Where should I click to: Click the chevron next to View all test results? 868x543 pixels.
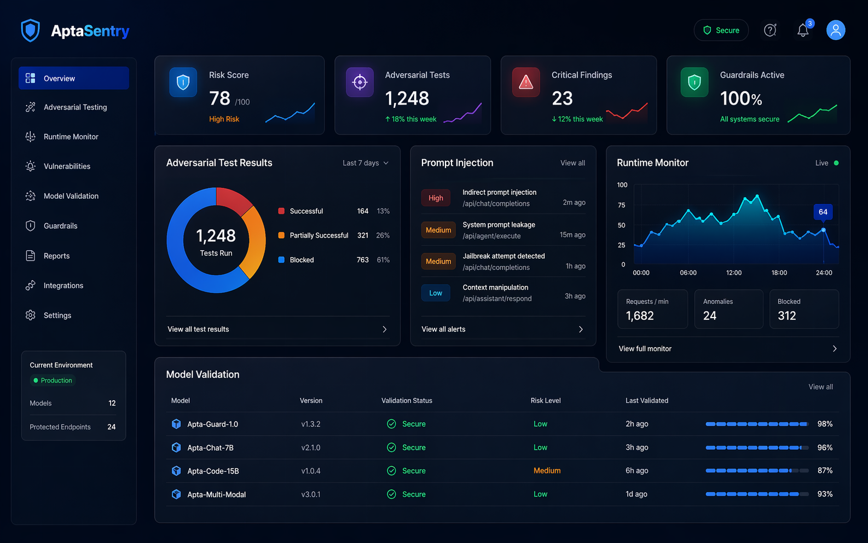pos(384,330)
